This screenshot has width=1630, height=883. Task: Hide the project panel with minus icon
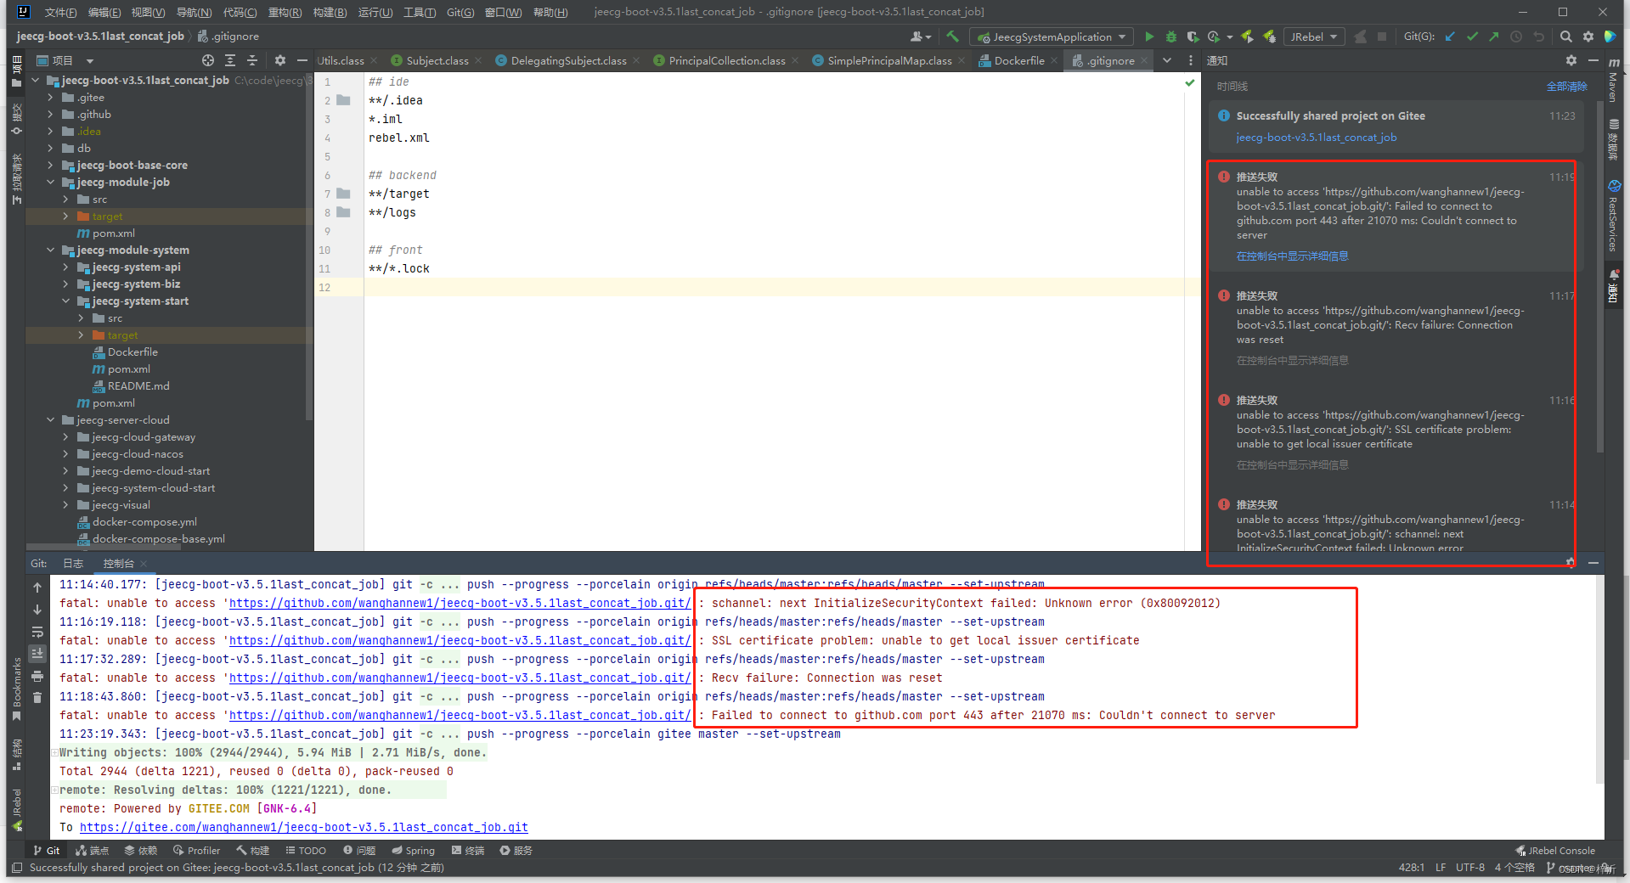point(302,60)
